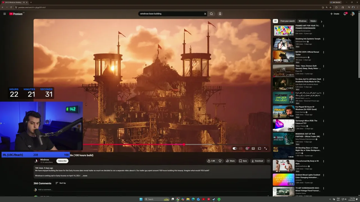This screenshot has width=360, height=202.
Task: Open options for I've Played 50 Hours video
Action: [x=323, y=107]
